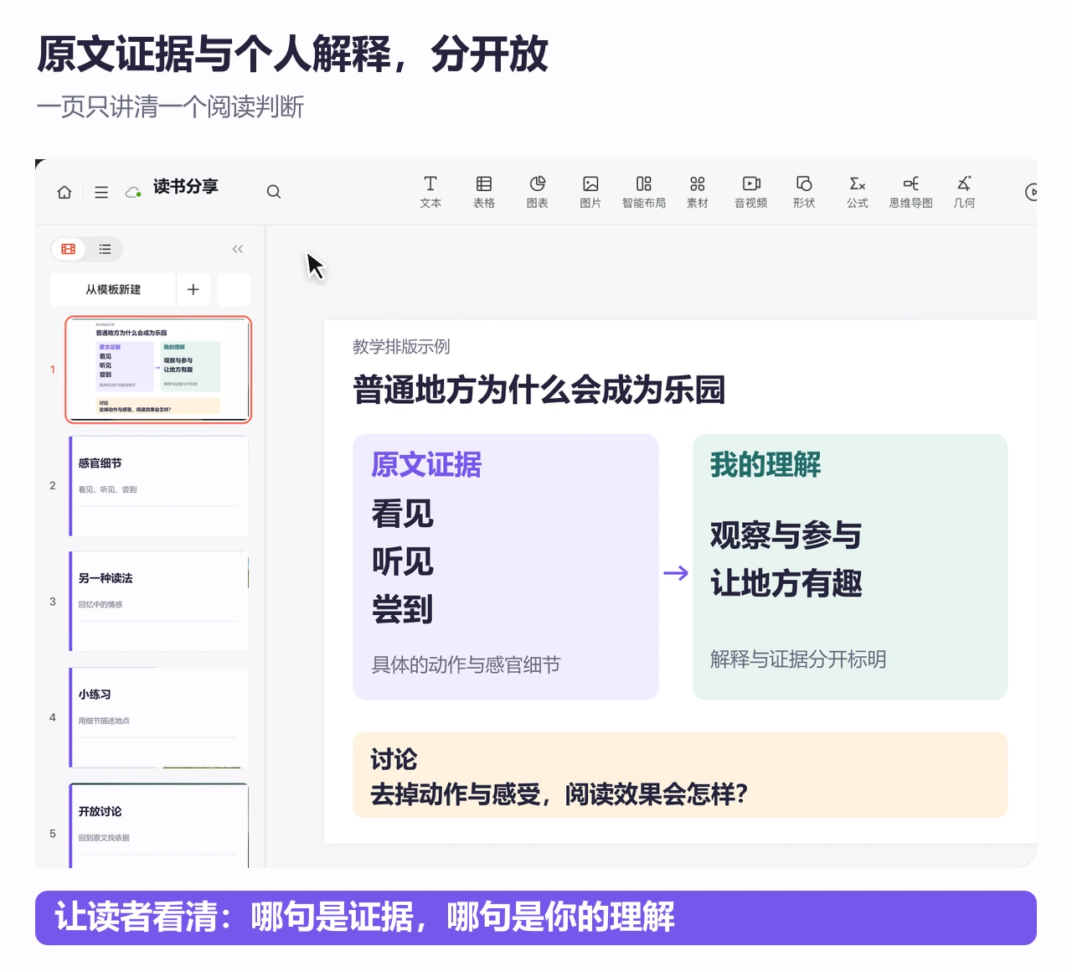Viewport: 1072px width, 972px height.
Task: Select the slide title 普通地方为什么会成为乐园 on canvas
Action: (x=539, y=390)
